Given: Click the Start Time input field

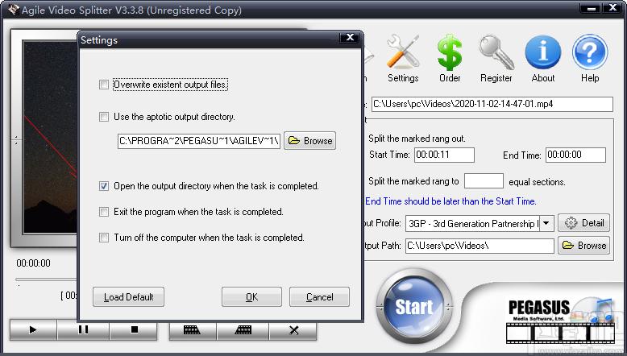Looking at the screenshot, I should pos(444,155).
